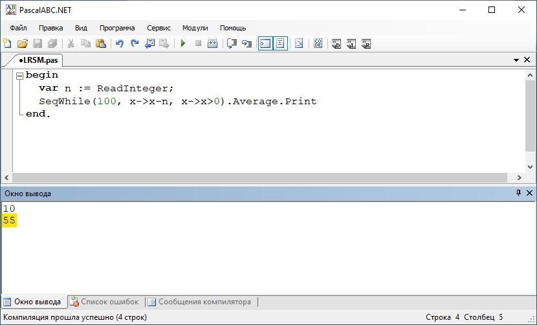Click the editor horizontal scrollbar left arrow

(6, 177)
